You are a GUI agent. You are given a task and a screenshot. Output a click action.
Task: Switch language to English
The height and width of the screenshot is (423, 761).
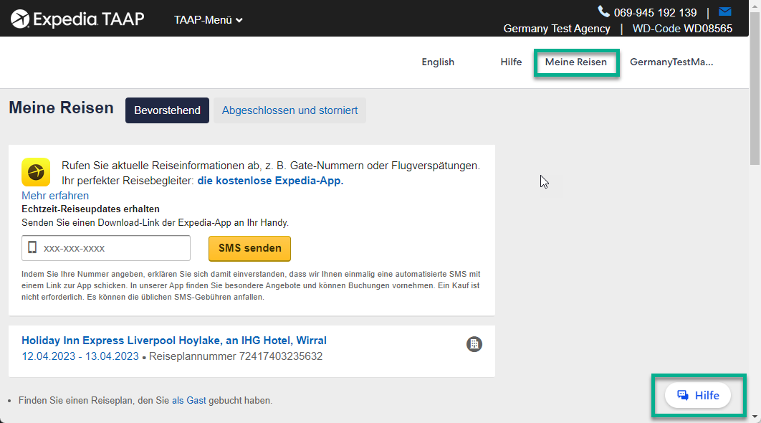438,62
